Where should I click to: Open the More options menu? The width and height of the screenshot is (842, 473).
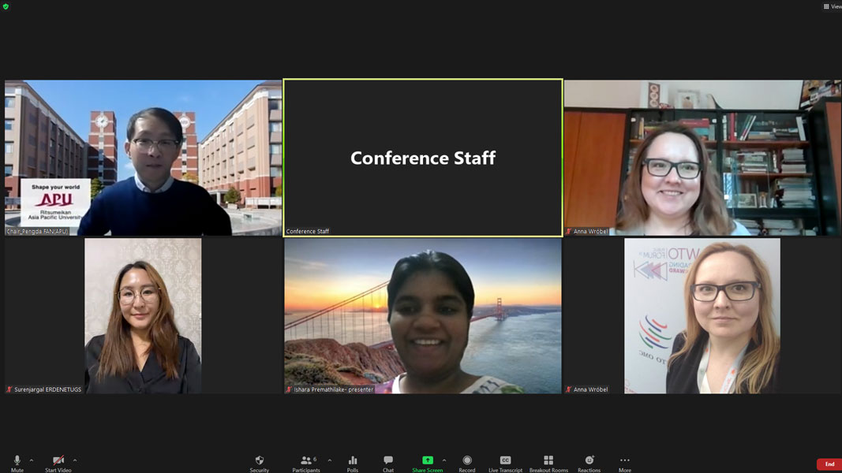click(625, 461)
